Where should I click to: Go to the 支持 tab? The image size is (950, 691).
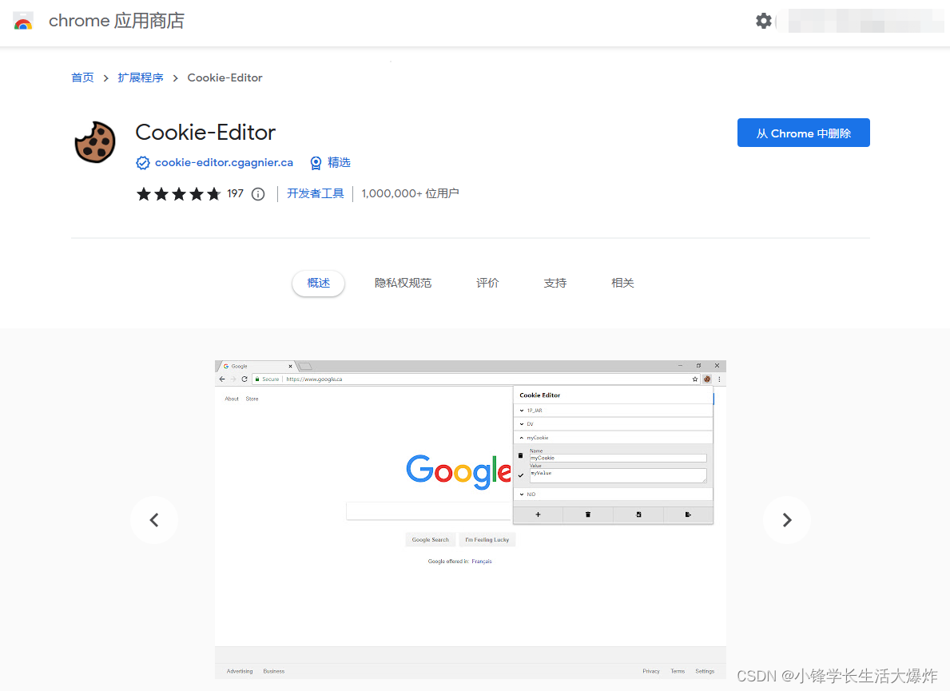pyautogui.click(x=555, y=283)
